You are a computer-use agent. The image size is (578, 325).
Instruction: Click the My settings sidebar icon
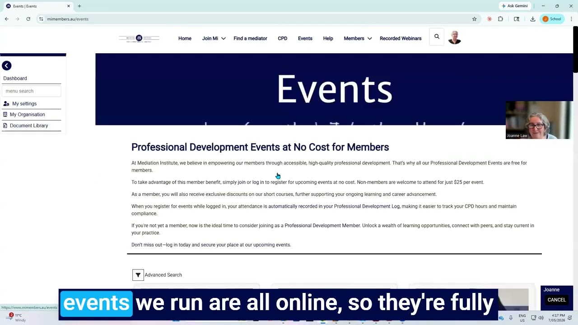click(6, 104)
